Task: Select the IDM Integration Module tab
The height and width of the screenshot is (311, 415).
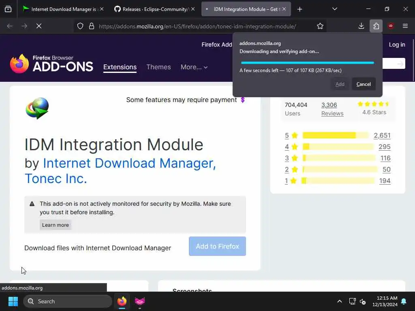Action: [x=246, y=9]
